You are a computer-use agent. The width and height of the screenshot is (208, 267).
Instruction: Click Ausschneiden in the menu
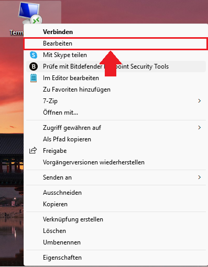(x=62, y=193)
